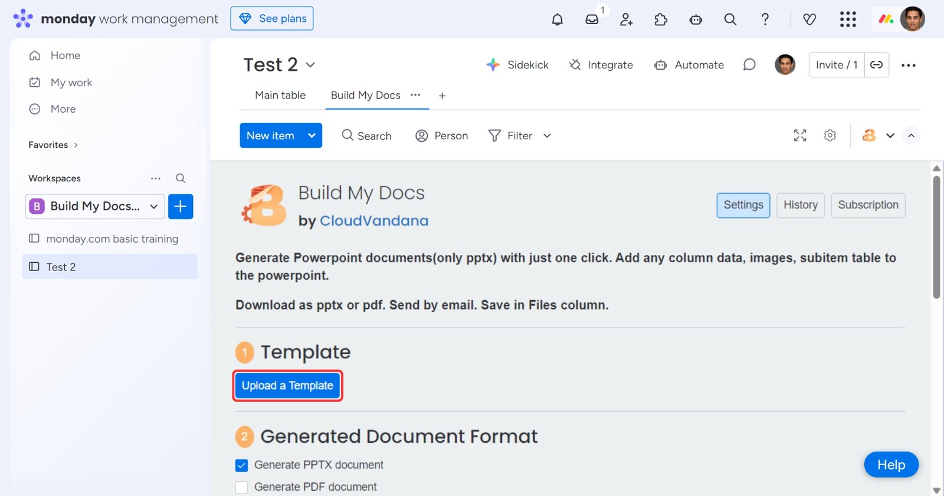Open the inbox tray icon
Image resolution: width=944 pixels, height=496 pixels.
592,19
